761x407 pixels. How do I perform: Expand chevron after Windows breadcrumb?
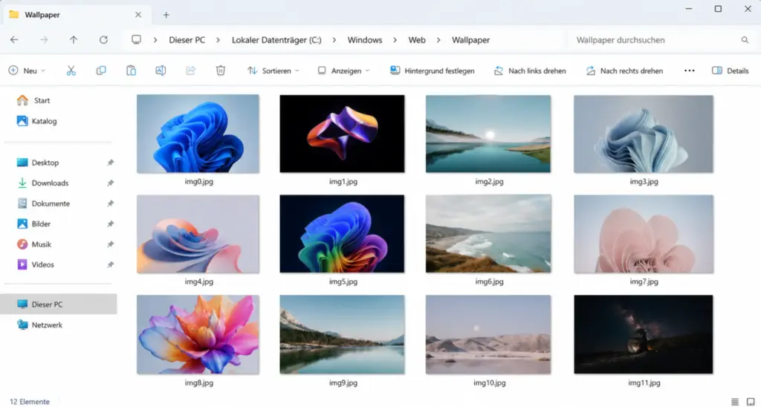click(395, 40)
